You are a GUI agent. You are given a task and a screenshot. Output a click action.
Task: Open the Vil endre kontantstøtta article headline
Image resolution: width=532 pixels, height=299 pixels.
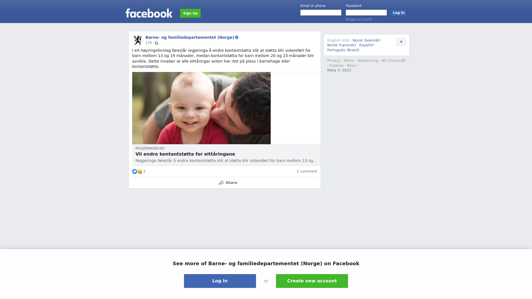pos(185,154)
